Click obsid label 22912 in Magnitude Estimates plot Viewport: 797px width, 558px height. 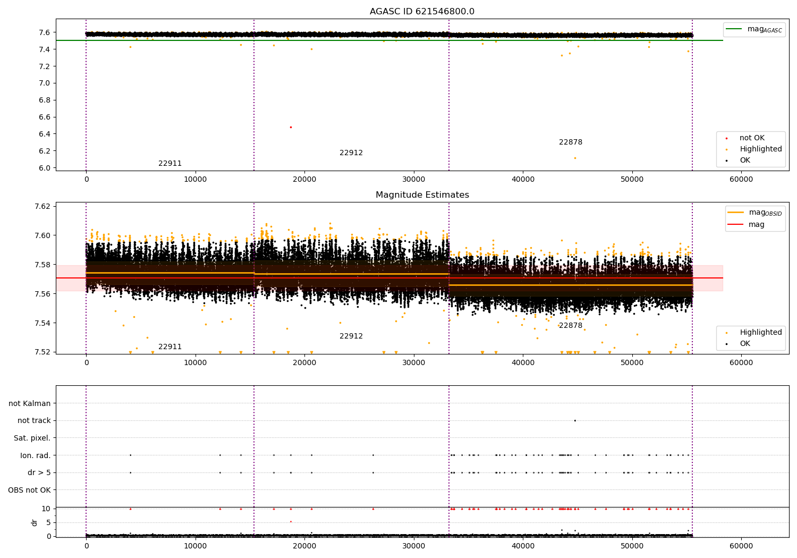[x=351, y=336]
